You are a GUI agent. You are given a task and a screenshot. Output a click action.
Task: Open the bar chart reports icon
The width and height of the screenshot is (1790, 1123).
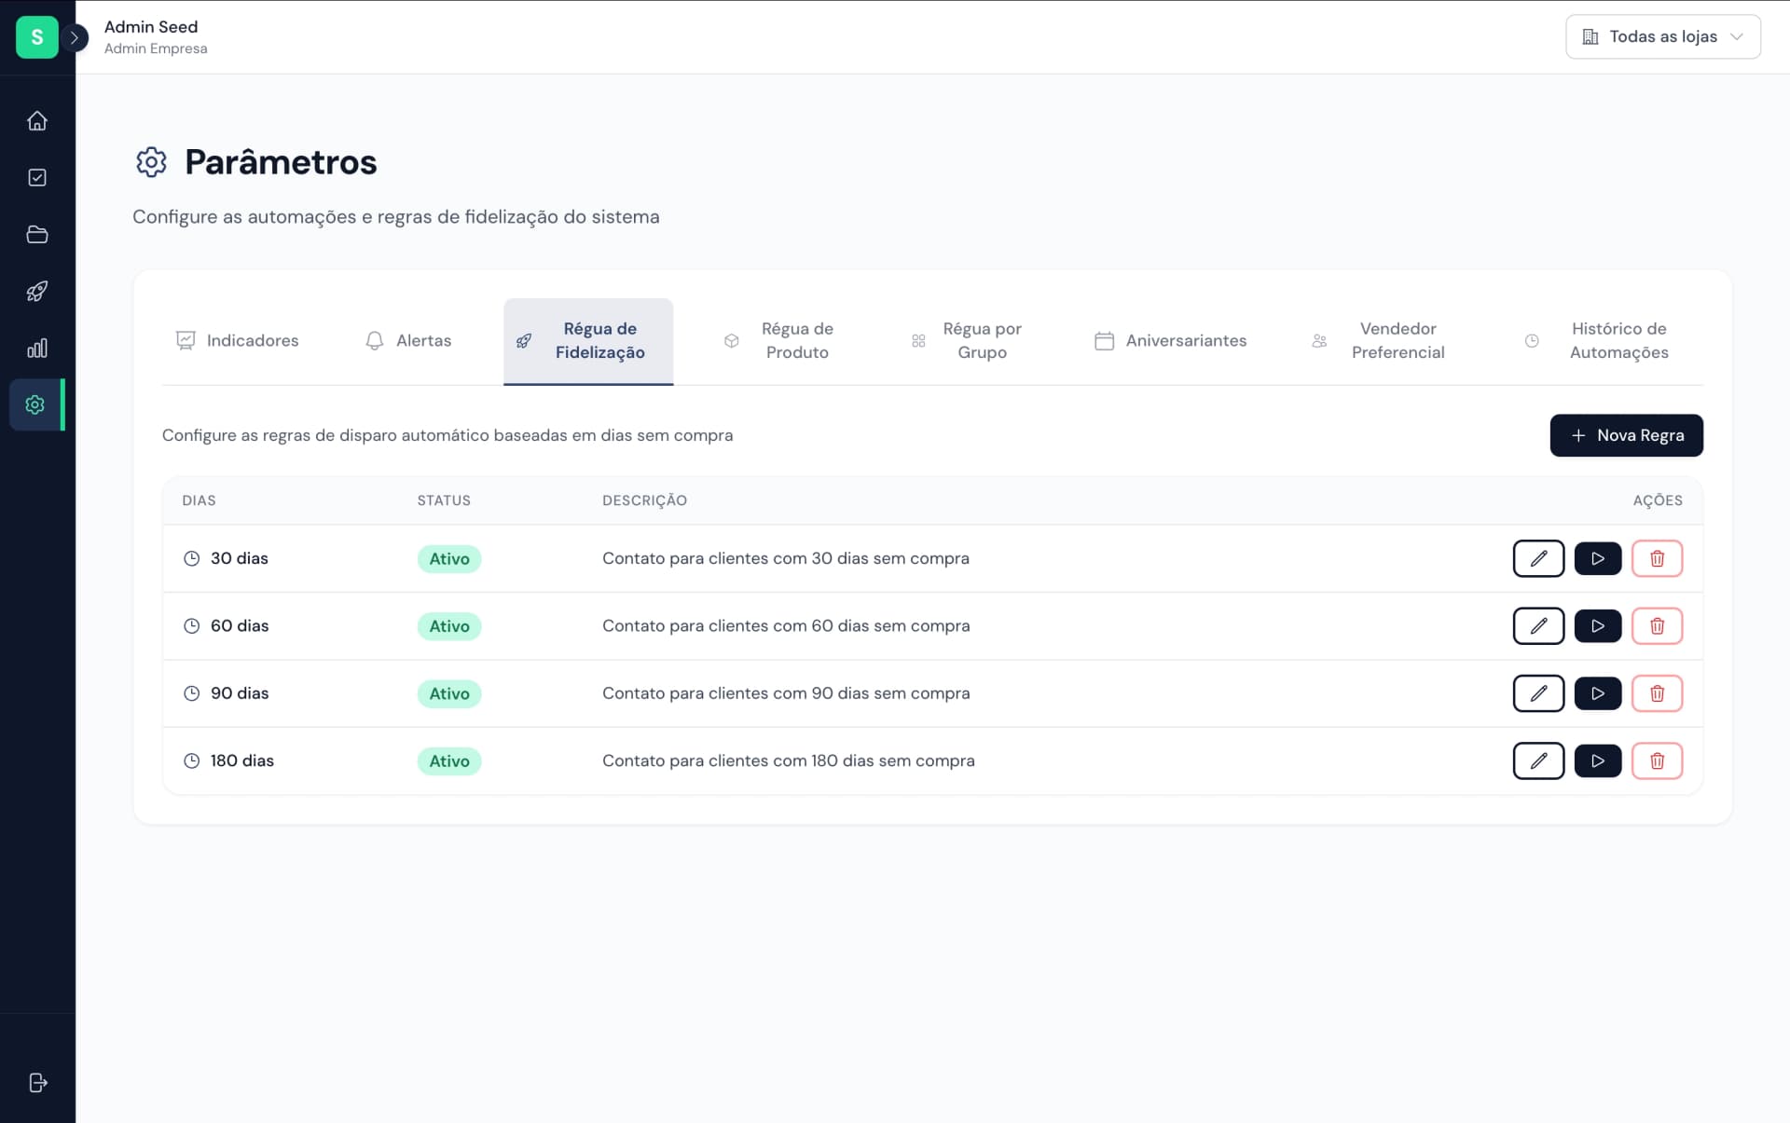[x=37, y=349]
